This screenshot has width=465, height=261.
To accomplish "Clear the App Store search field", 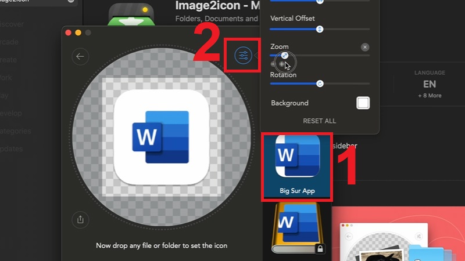I will click(x=71, y=1).
